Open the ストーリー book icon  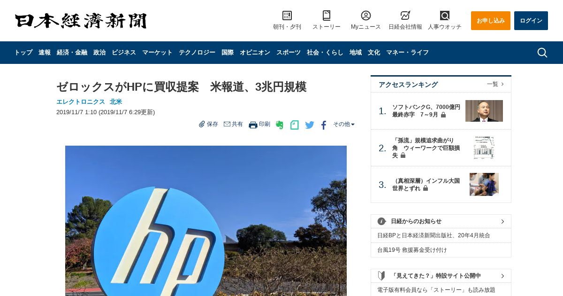click(x=327, y=16)
